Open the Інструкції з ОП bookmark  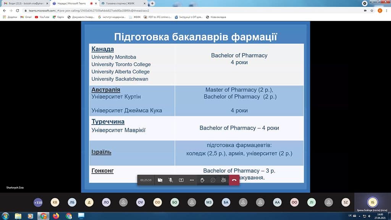point(189,17)
